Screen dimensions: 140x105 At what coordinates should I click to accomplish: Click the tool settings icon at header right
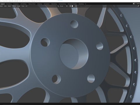click(x=139, y=6)
